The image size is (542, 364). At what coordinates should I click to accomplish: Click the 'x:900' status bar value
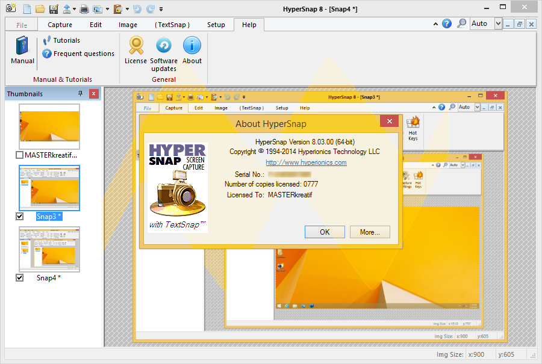coord(476,354)
